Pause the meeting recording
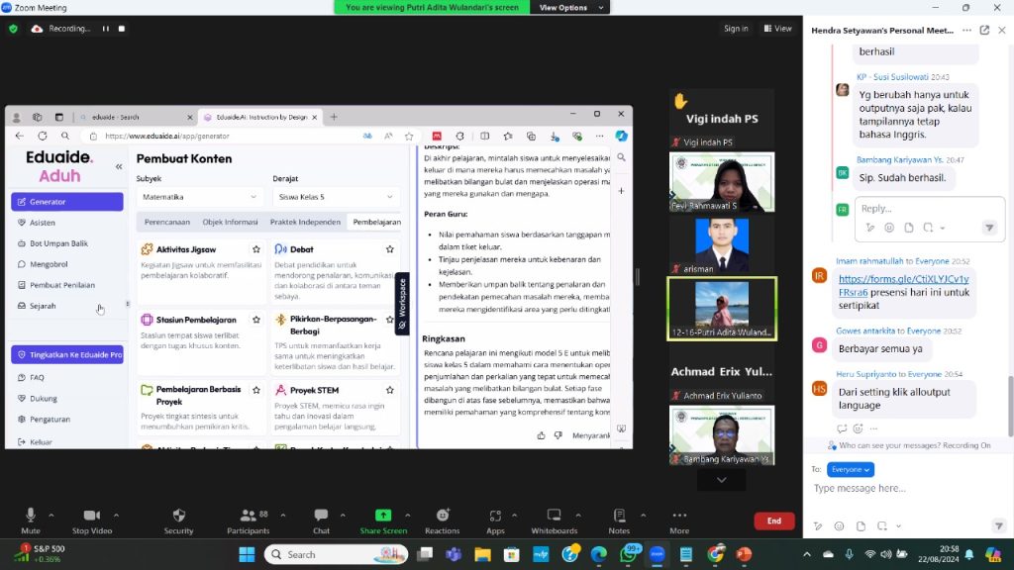The height and width of the screenshot is (570, 1014). [x=106, y=29]
